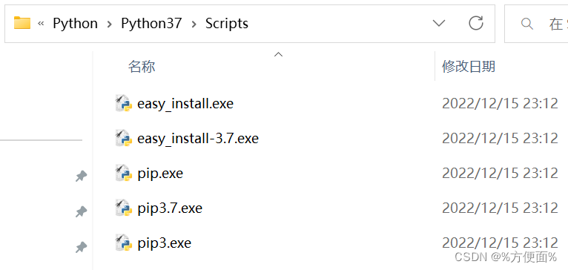The image size is (568, 270).
Task: Click the yellow folder icon in address bar
Action: point(22,23)
